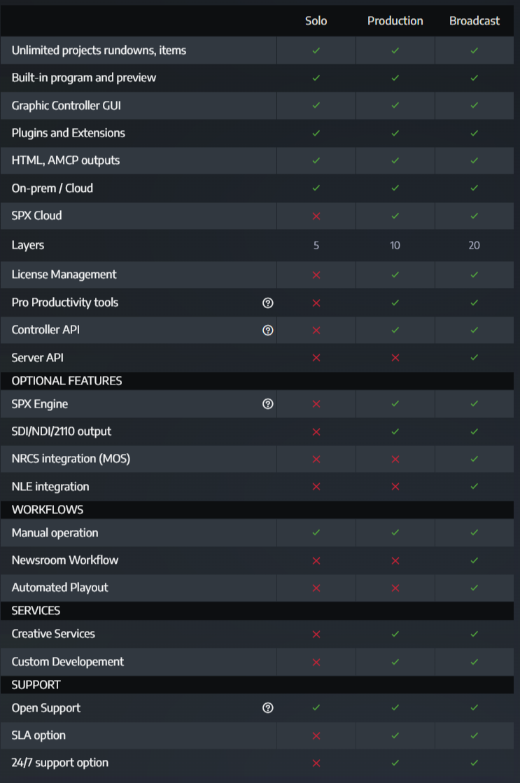Click the Custom Developement row label

[68, 662]
